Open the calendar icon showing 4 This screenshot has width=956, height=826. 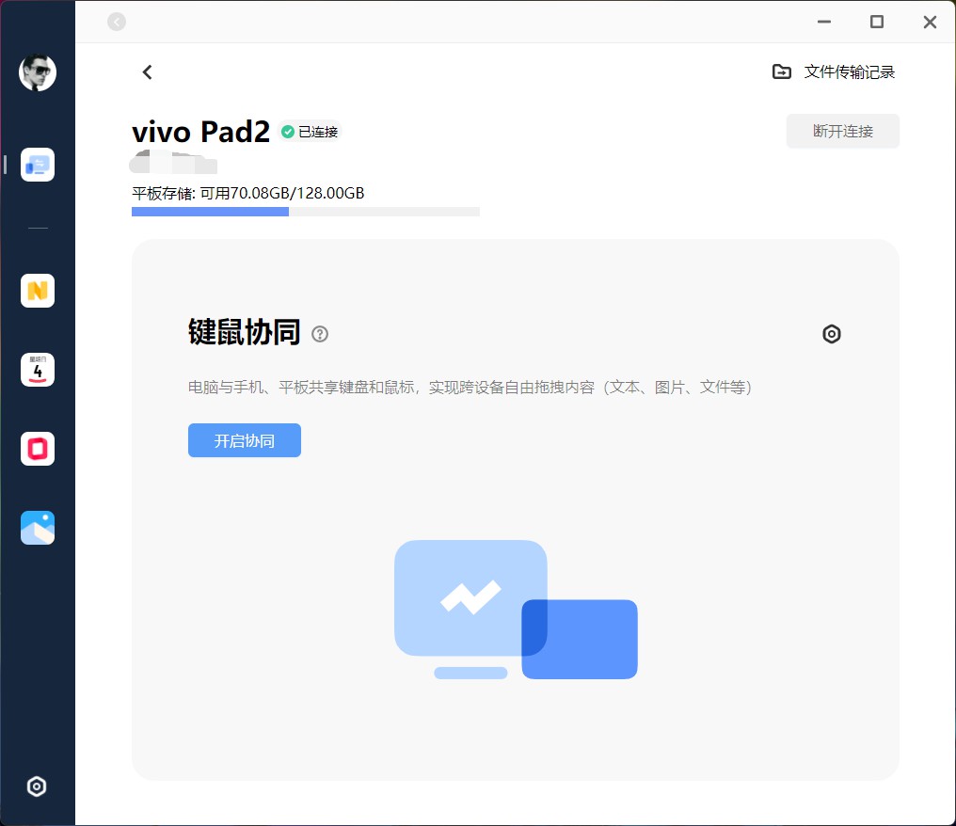[38, 370]
